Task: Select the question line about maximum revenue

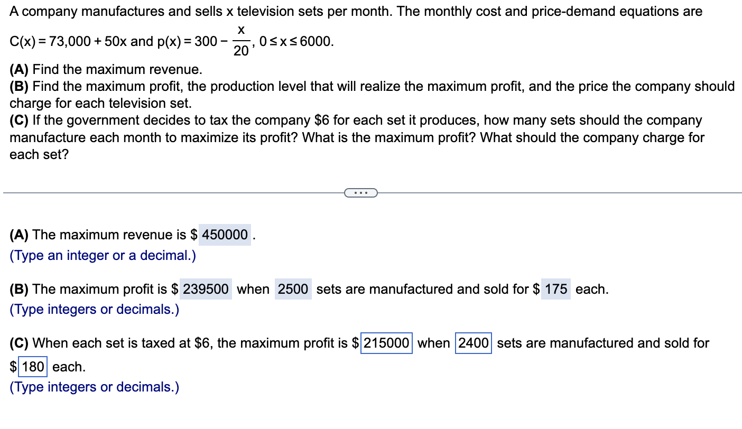Action: click(x=106, y=69)
